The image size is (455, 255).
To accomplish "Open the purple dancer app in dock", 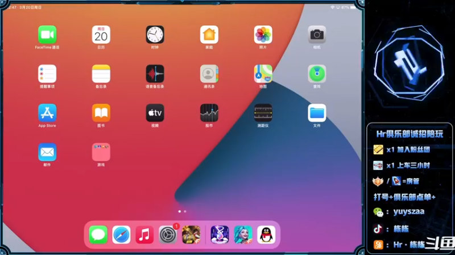I will (x=220, y=235).
